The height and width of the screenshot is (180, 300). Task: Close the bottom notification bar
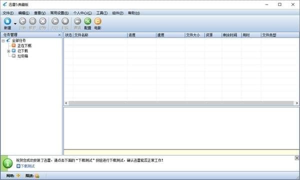click(296, 158)
